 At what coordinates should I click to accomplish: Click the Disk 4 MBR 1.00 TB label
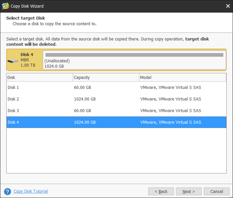pyautogui.click(x=28, y=60)
